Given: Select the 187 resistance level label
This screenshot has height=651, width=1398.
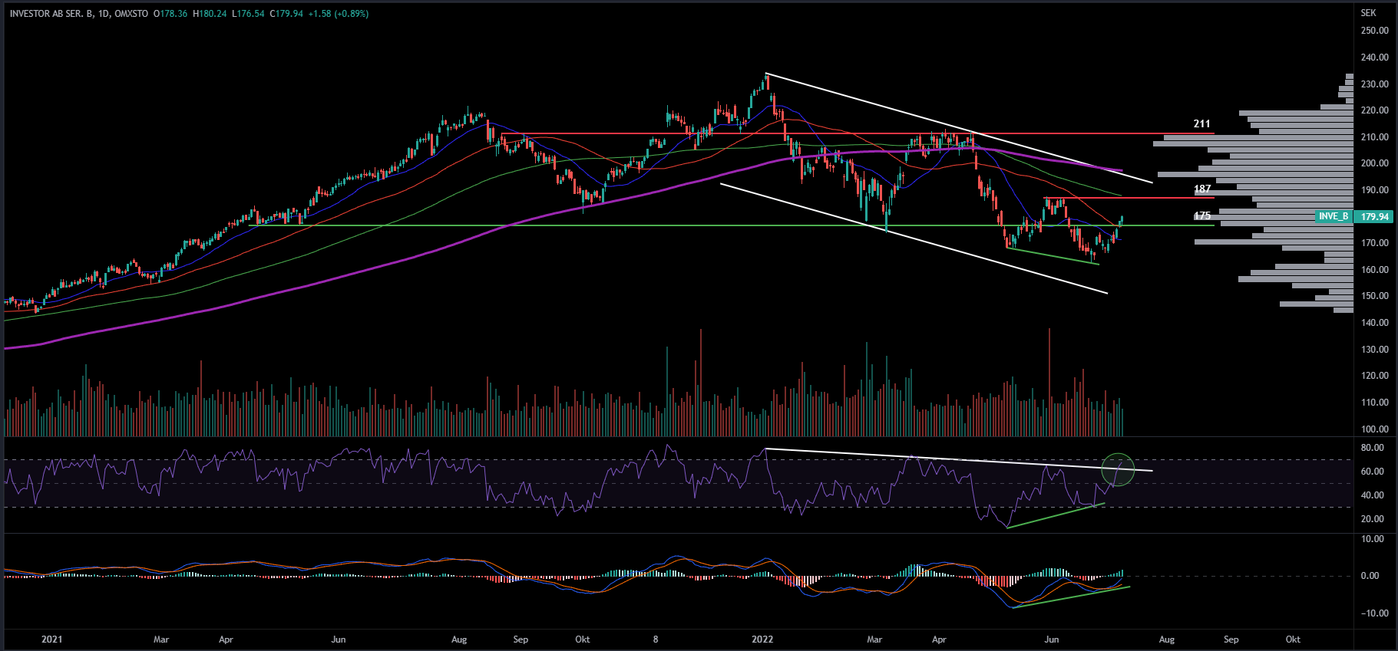Looking at the screenshot, I should click(x=1202, y=189).
